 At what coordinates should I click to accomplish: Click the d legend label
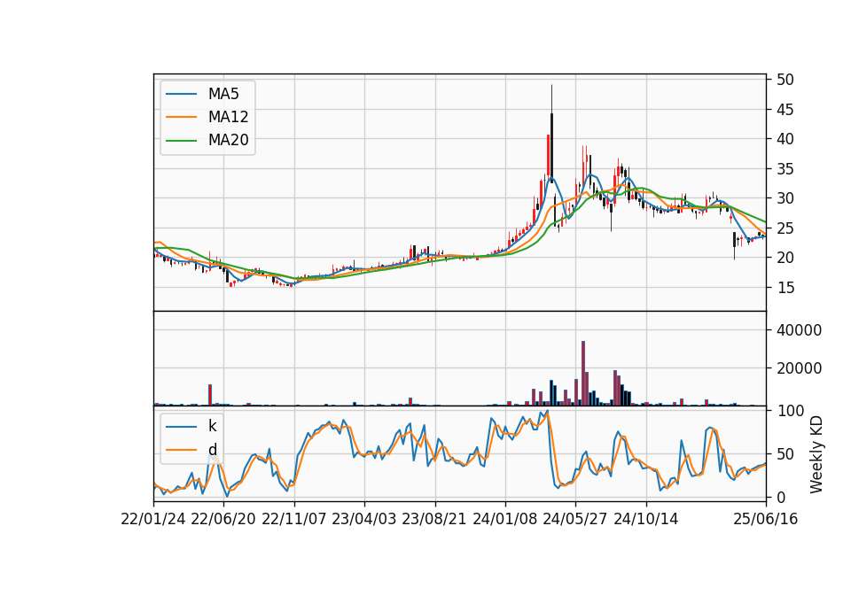212,450
